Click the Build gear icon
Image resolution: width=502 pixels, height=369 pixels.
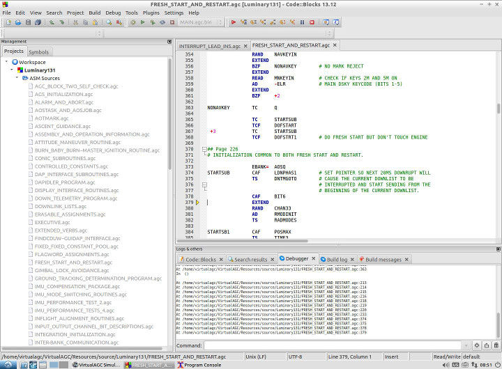pyautogui.click(x=133, y=22)
